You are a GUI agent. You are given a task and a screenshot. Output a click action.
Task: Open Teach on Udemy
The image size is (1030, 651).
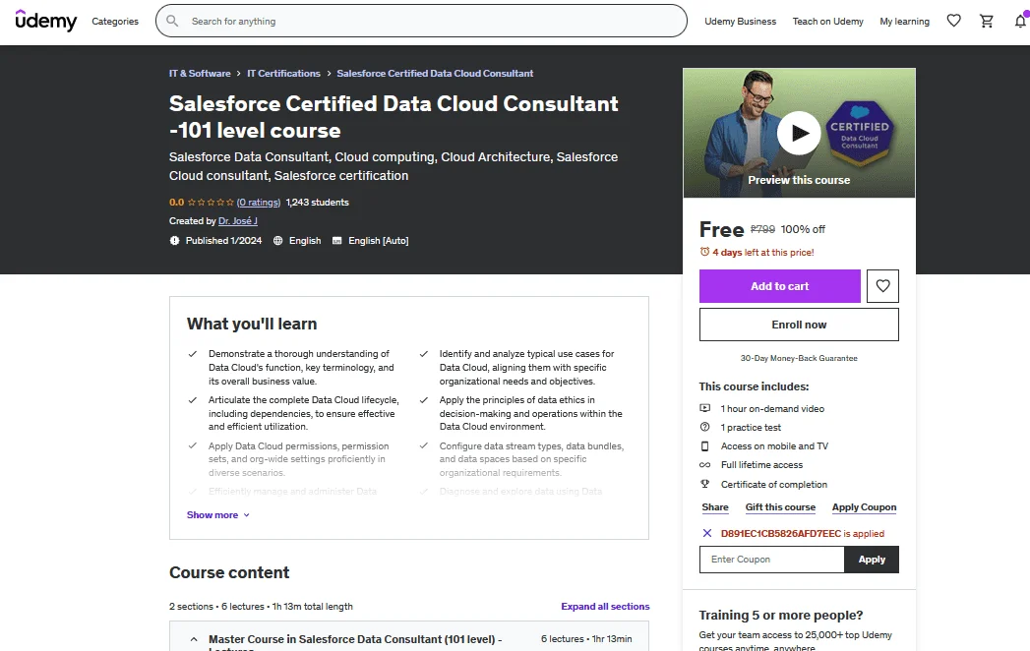tap(827, 21)
